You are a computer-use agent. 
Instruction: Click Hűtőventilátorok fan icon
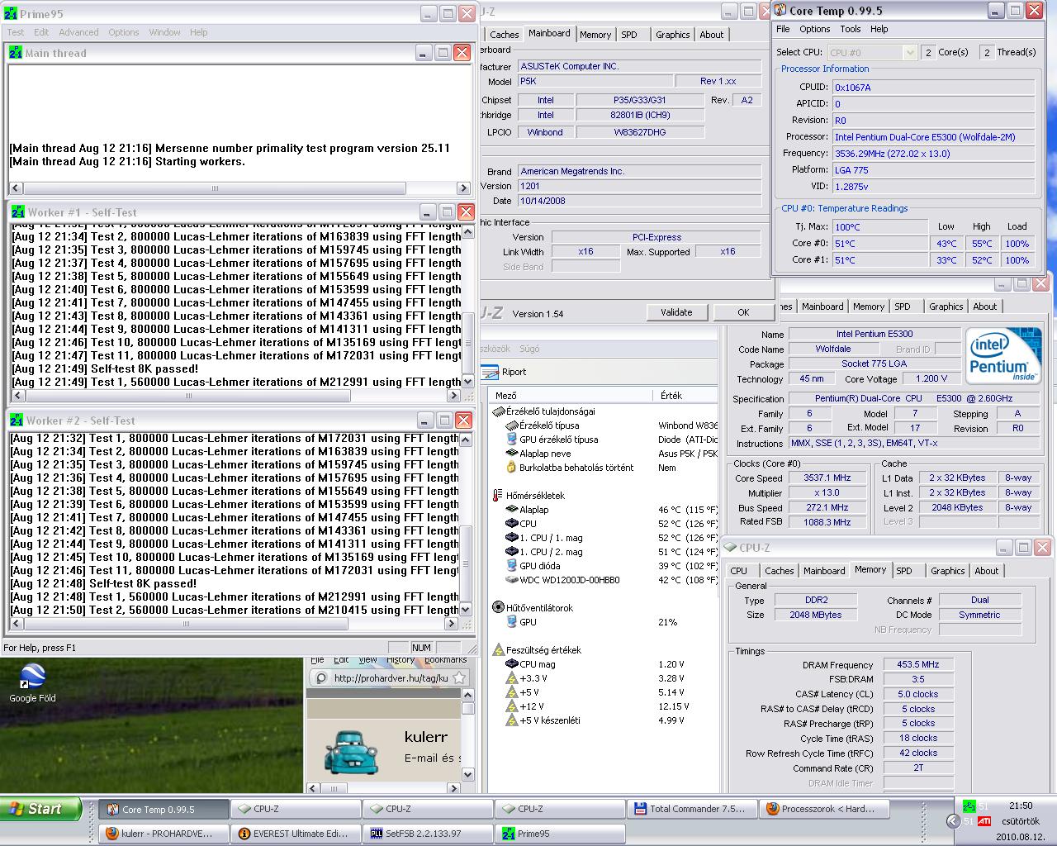(498, 608)
